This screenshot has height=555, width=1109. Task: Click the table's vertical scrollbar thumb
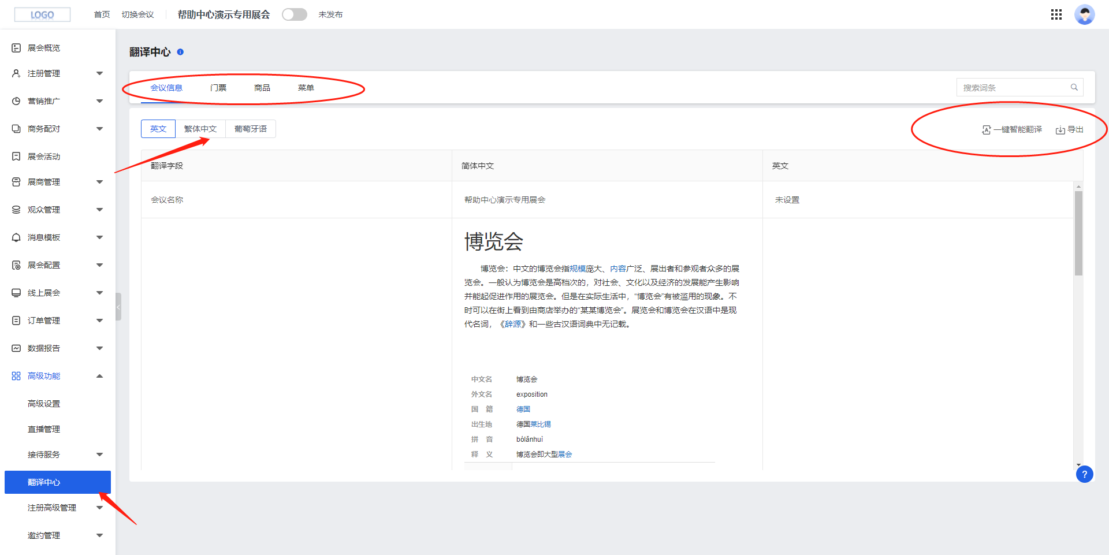pyautogui.click(x=1078, y=233)
